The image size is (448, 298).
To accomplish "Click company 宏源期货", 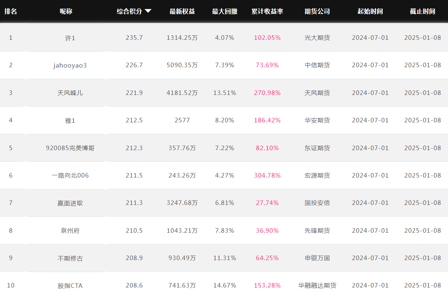I will tap(317, 175).
